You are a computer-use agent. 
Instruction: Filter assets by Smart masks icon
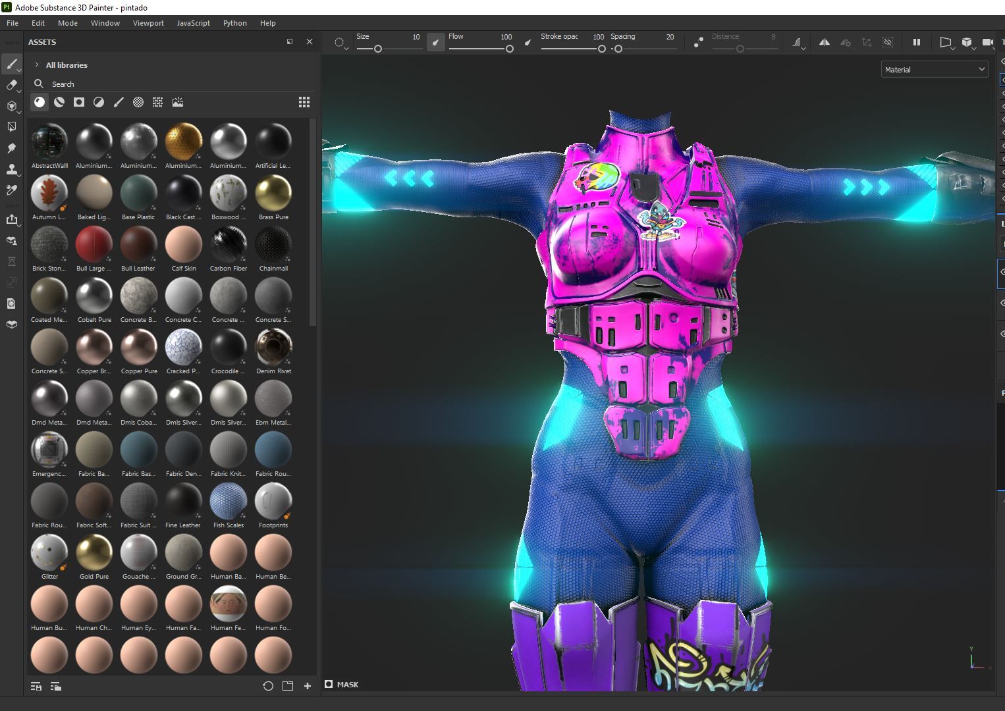click(79, 102)
